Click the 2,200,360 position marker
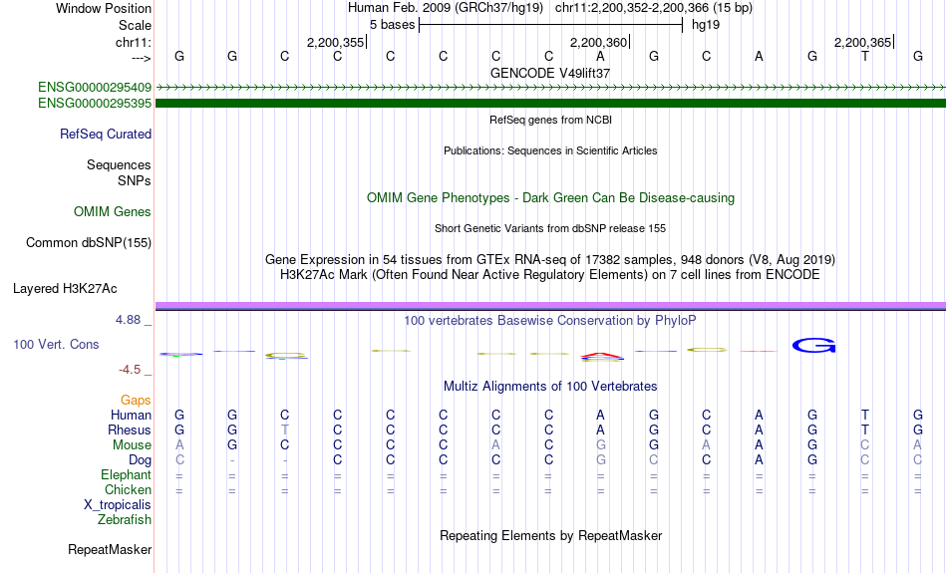 coord(599,42)
